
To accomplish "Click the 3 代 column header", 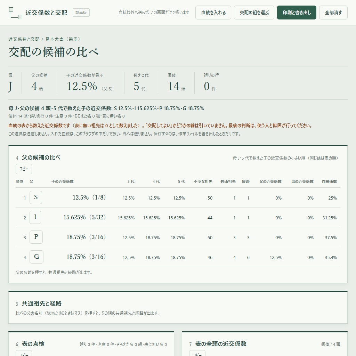I will coord(131,181).
